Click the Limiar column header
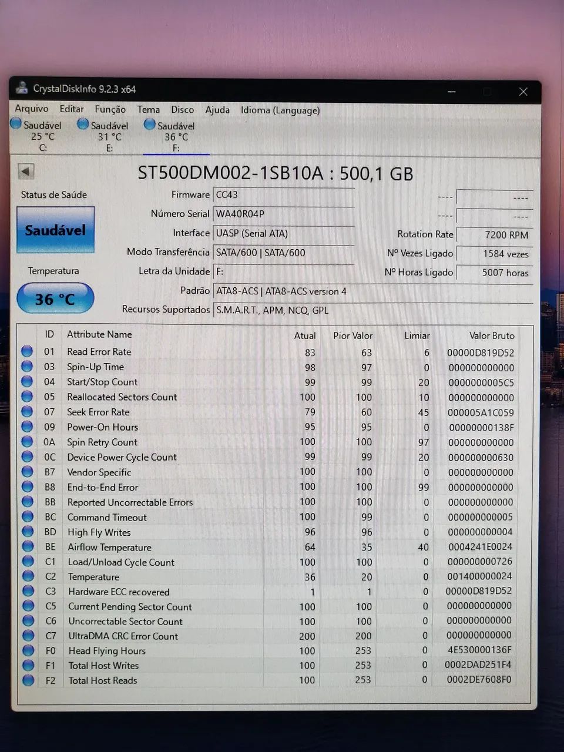The width and height of the screenshot is (564, 752). coord(417,335)
